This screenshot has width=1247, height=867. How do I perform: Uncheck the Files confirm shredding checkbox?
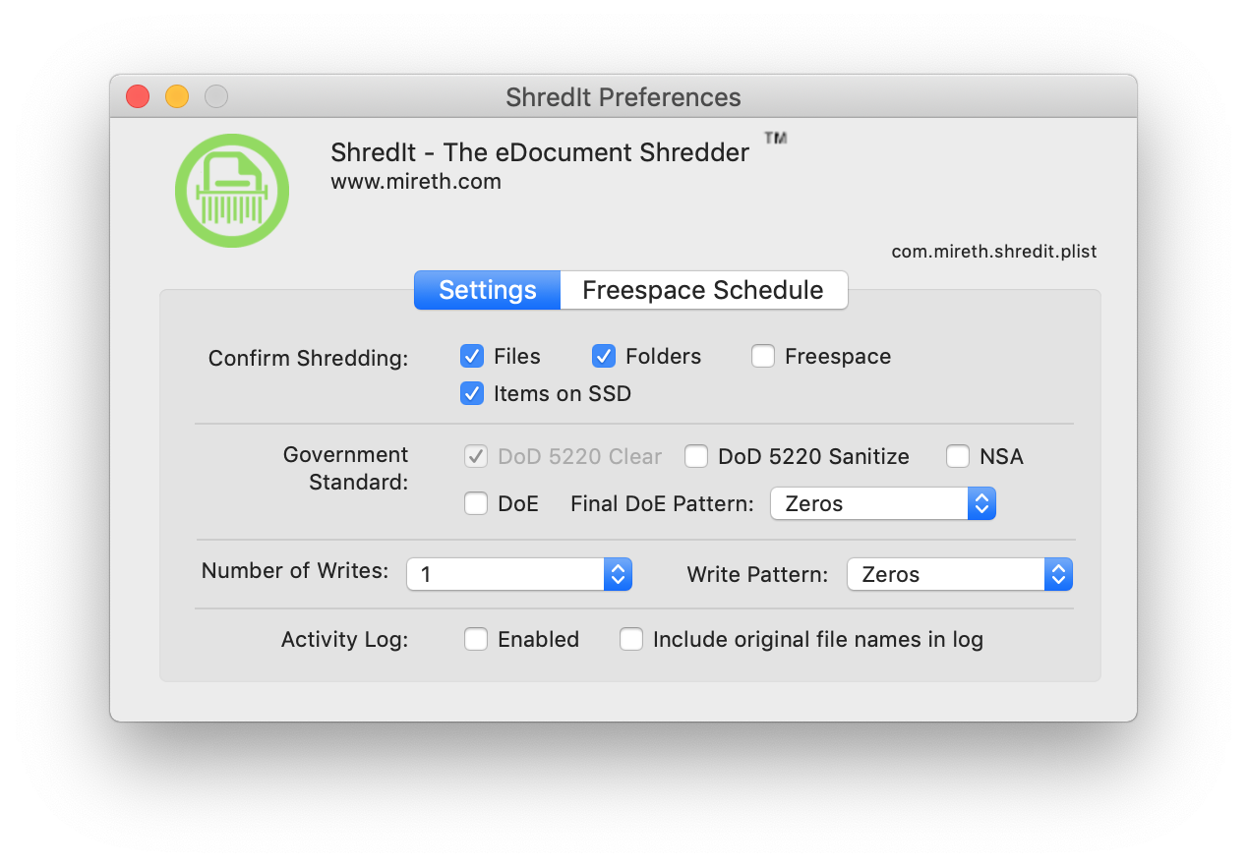tap(473, 356)
